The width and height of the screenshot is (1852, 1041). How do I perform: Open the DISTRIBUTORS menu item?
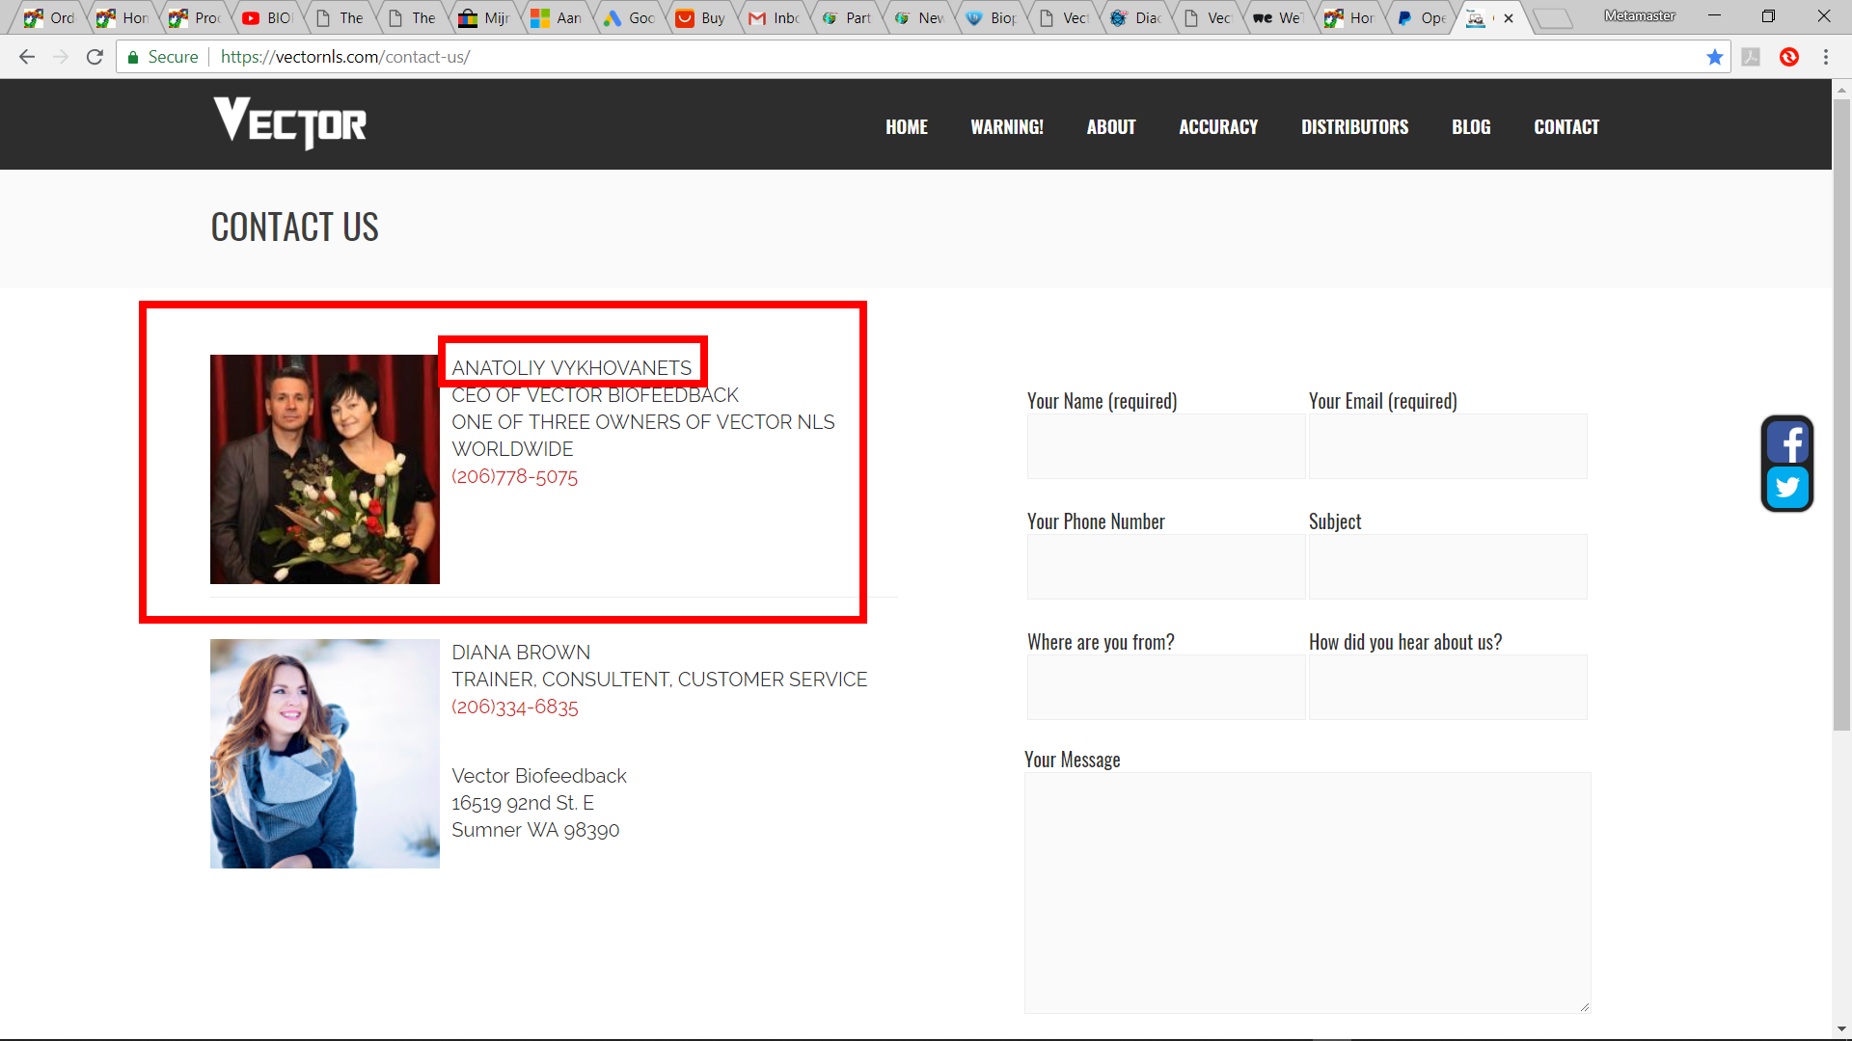pyautogui.click(x=1354, y=127)
